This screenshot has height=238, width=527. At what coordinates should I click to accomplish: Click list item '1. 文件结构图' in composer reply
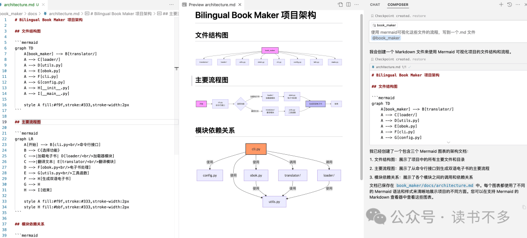417,160
